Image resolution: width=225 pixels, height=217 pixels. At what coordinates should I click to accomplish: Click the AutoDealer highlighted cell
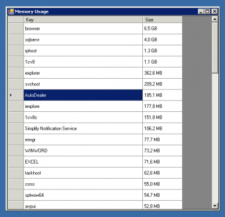point(83,95)
